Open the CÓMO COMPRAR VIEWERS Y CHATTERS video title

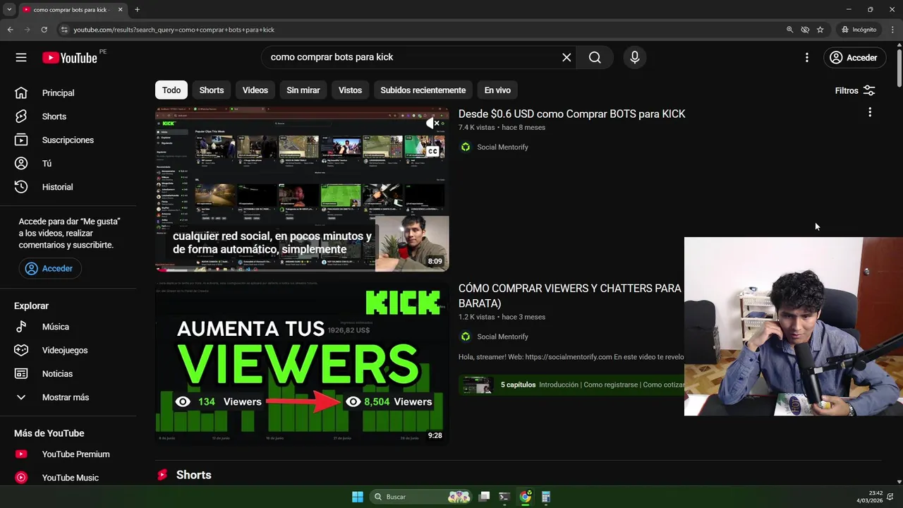pyautogui.click(x=570, y=296)
